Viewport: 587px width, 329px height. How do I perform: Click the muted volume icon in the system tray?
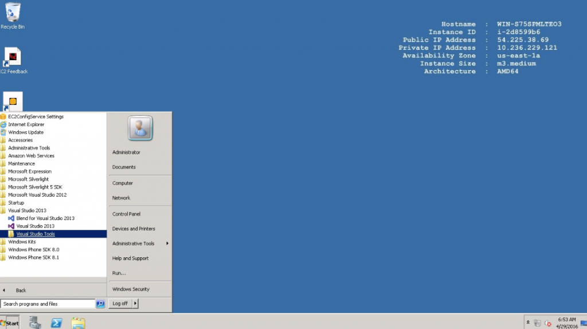pos(547,323)
